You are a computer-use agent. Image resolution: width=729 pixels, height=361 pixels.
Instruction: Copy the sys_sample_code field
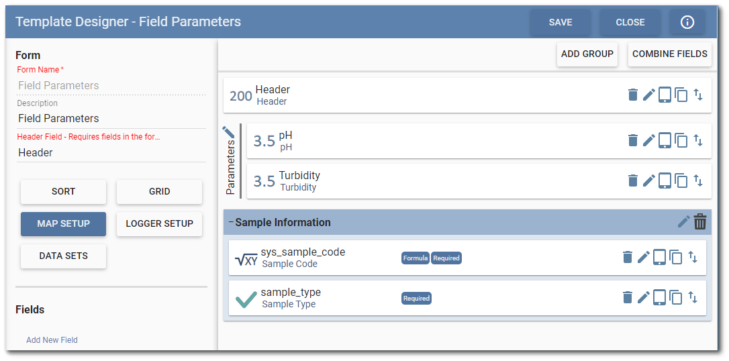[676, 257]
